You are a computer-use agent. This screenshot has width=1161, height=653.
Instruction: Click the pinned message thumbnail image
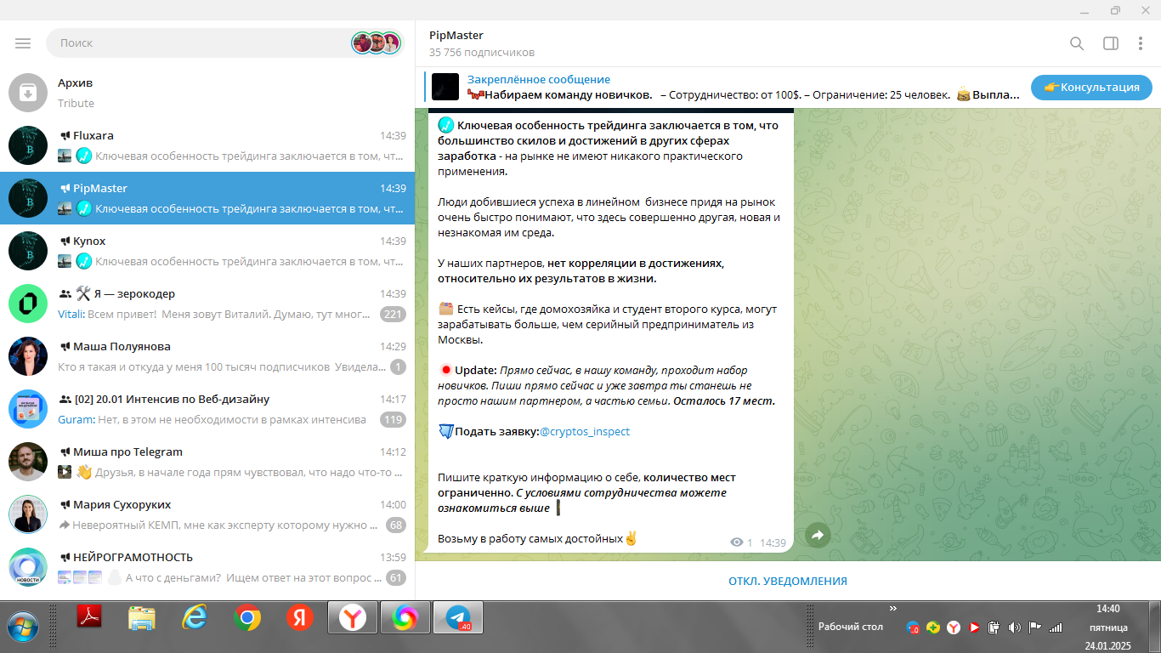445,87
